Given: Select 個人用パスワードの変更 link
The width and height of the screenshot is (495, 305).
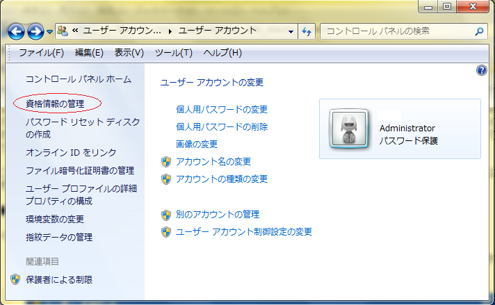Looking at the screenshot, I should (222, 109).
